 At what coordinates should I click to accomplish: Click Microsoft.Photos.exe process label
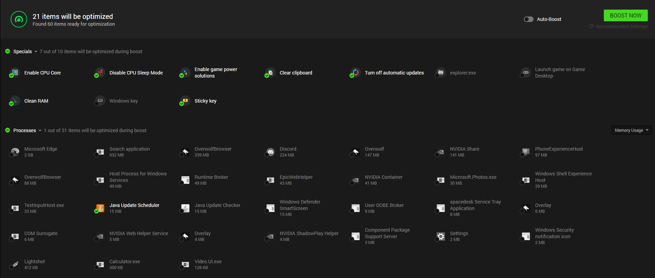(x=473, y=177)
